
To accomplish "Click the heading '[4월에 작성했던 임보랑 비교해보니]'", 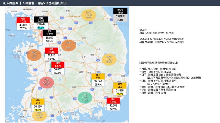I will pos(158,63).
